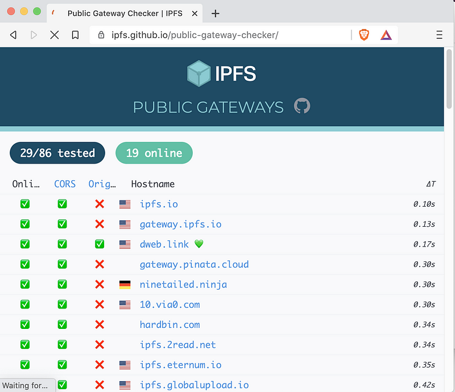The height and width of the screenshot is (392, 455).
Task: Click 0.42s latency for ipfs.globalupload.io
Action: point(424,385)
